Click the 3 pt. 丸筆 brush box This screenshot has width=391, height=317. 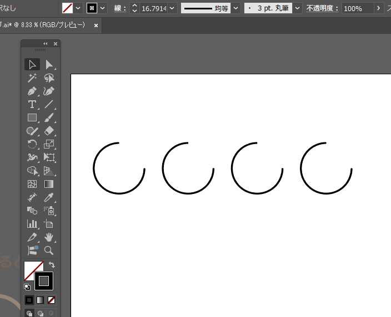pos(268,8)
